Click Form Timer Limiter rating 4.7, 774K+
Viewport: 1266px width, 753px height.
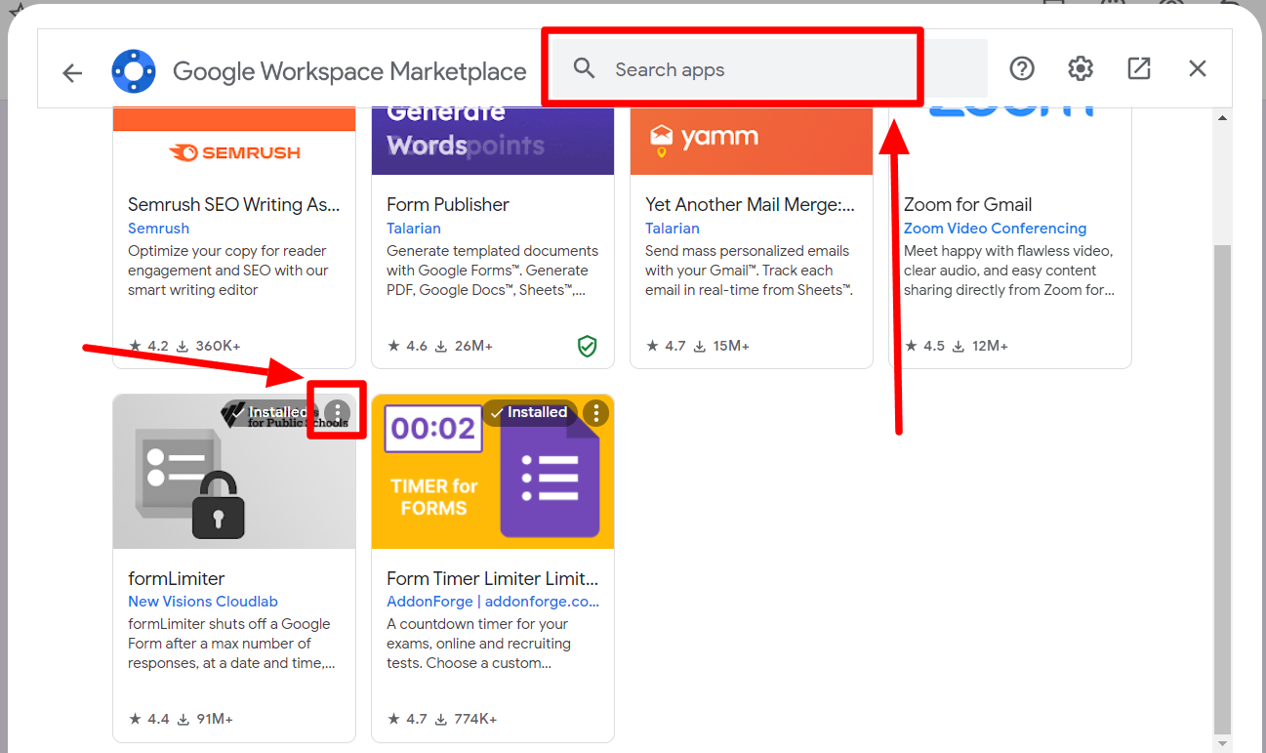click(x=442, y=719)
